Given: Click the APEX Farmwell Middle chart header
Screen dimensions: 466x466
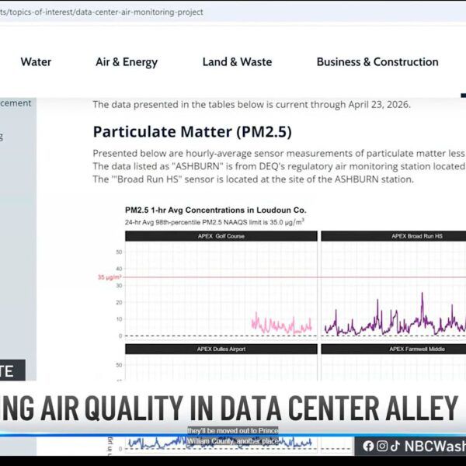Looking at the screenshot, I should (x=394, y=349).
